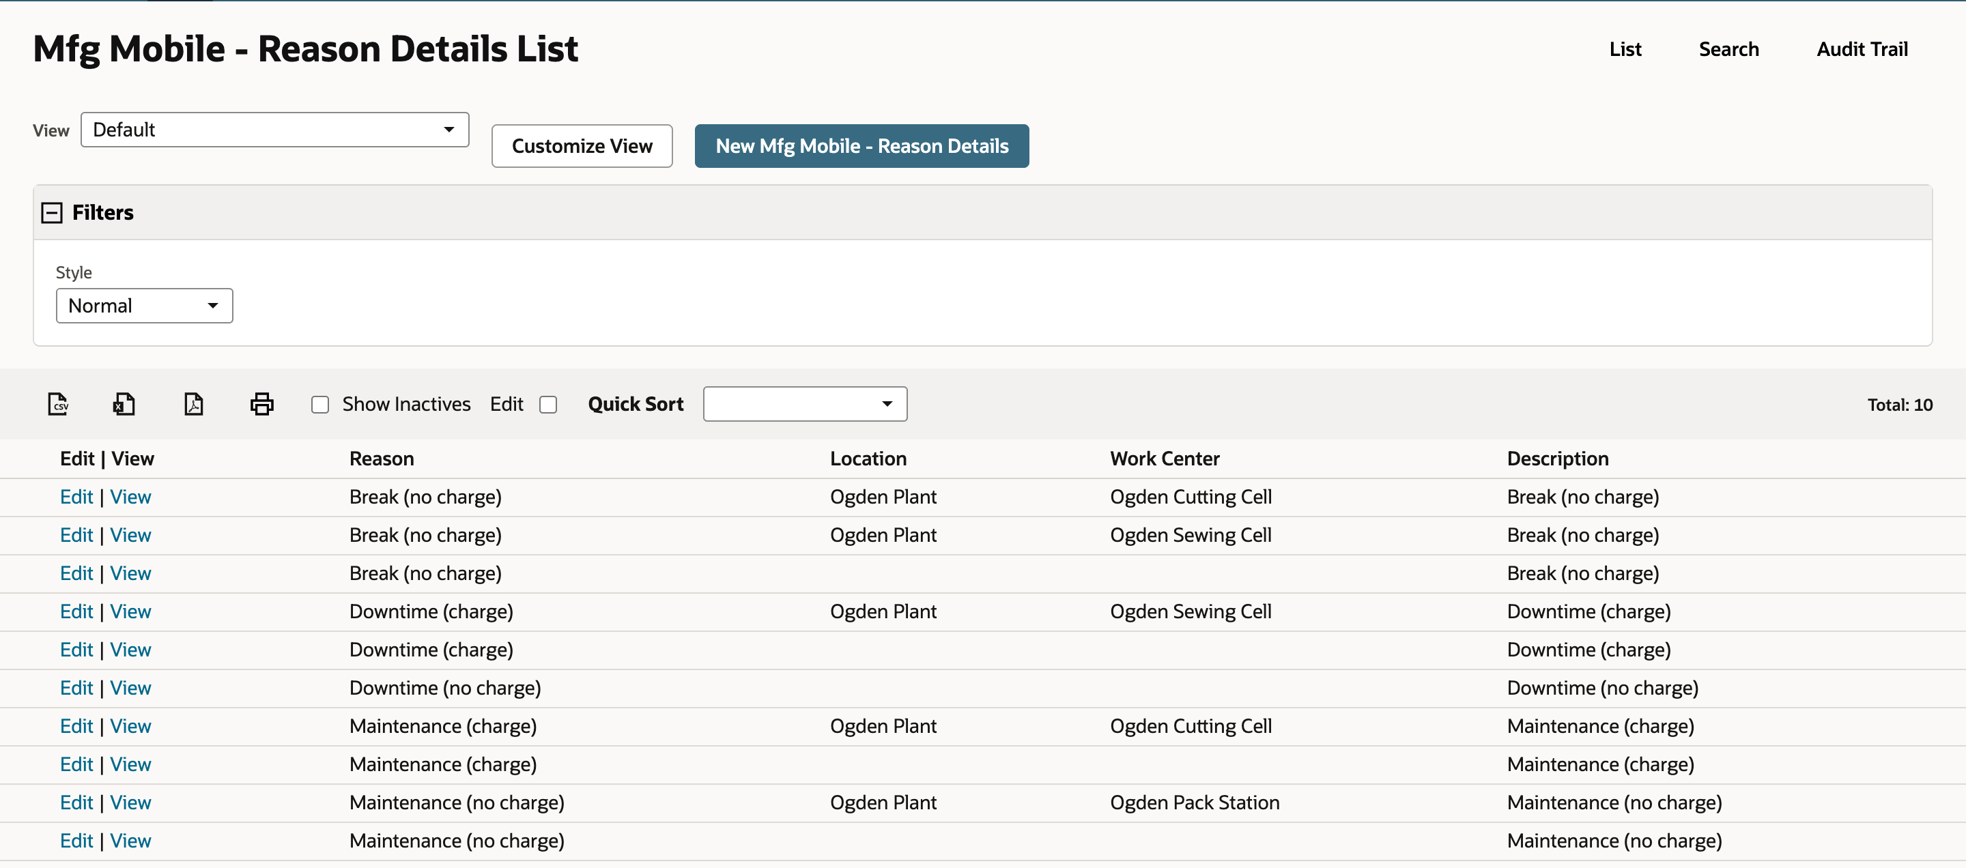This screenshot has height=868, width=1966.
Task: Export the list as PDF
Action: coord(194,403)
